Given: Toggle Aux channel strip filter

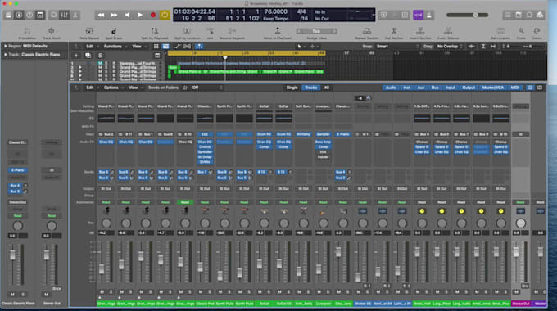Looking at the screenshot, I should click(x=421, y=88).
